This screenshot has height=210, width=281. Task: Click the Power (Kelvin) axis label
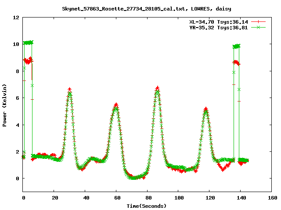[x=4, y=105]
